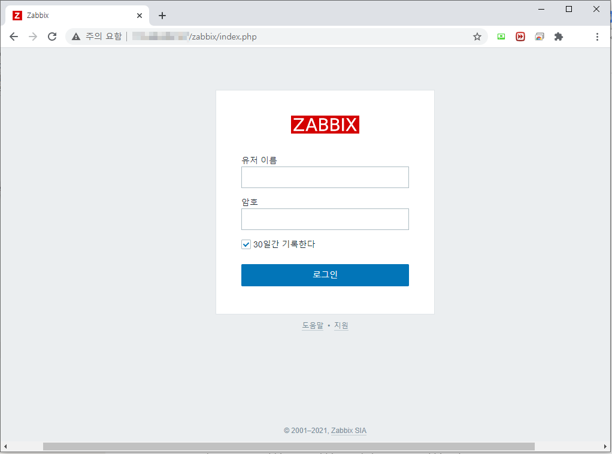Click the ZABBIX logo
Image resolution: width=612 pixels, height=454 pixels.
tap(325, 125)
